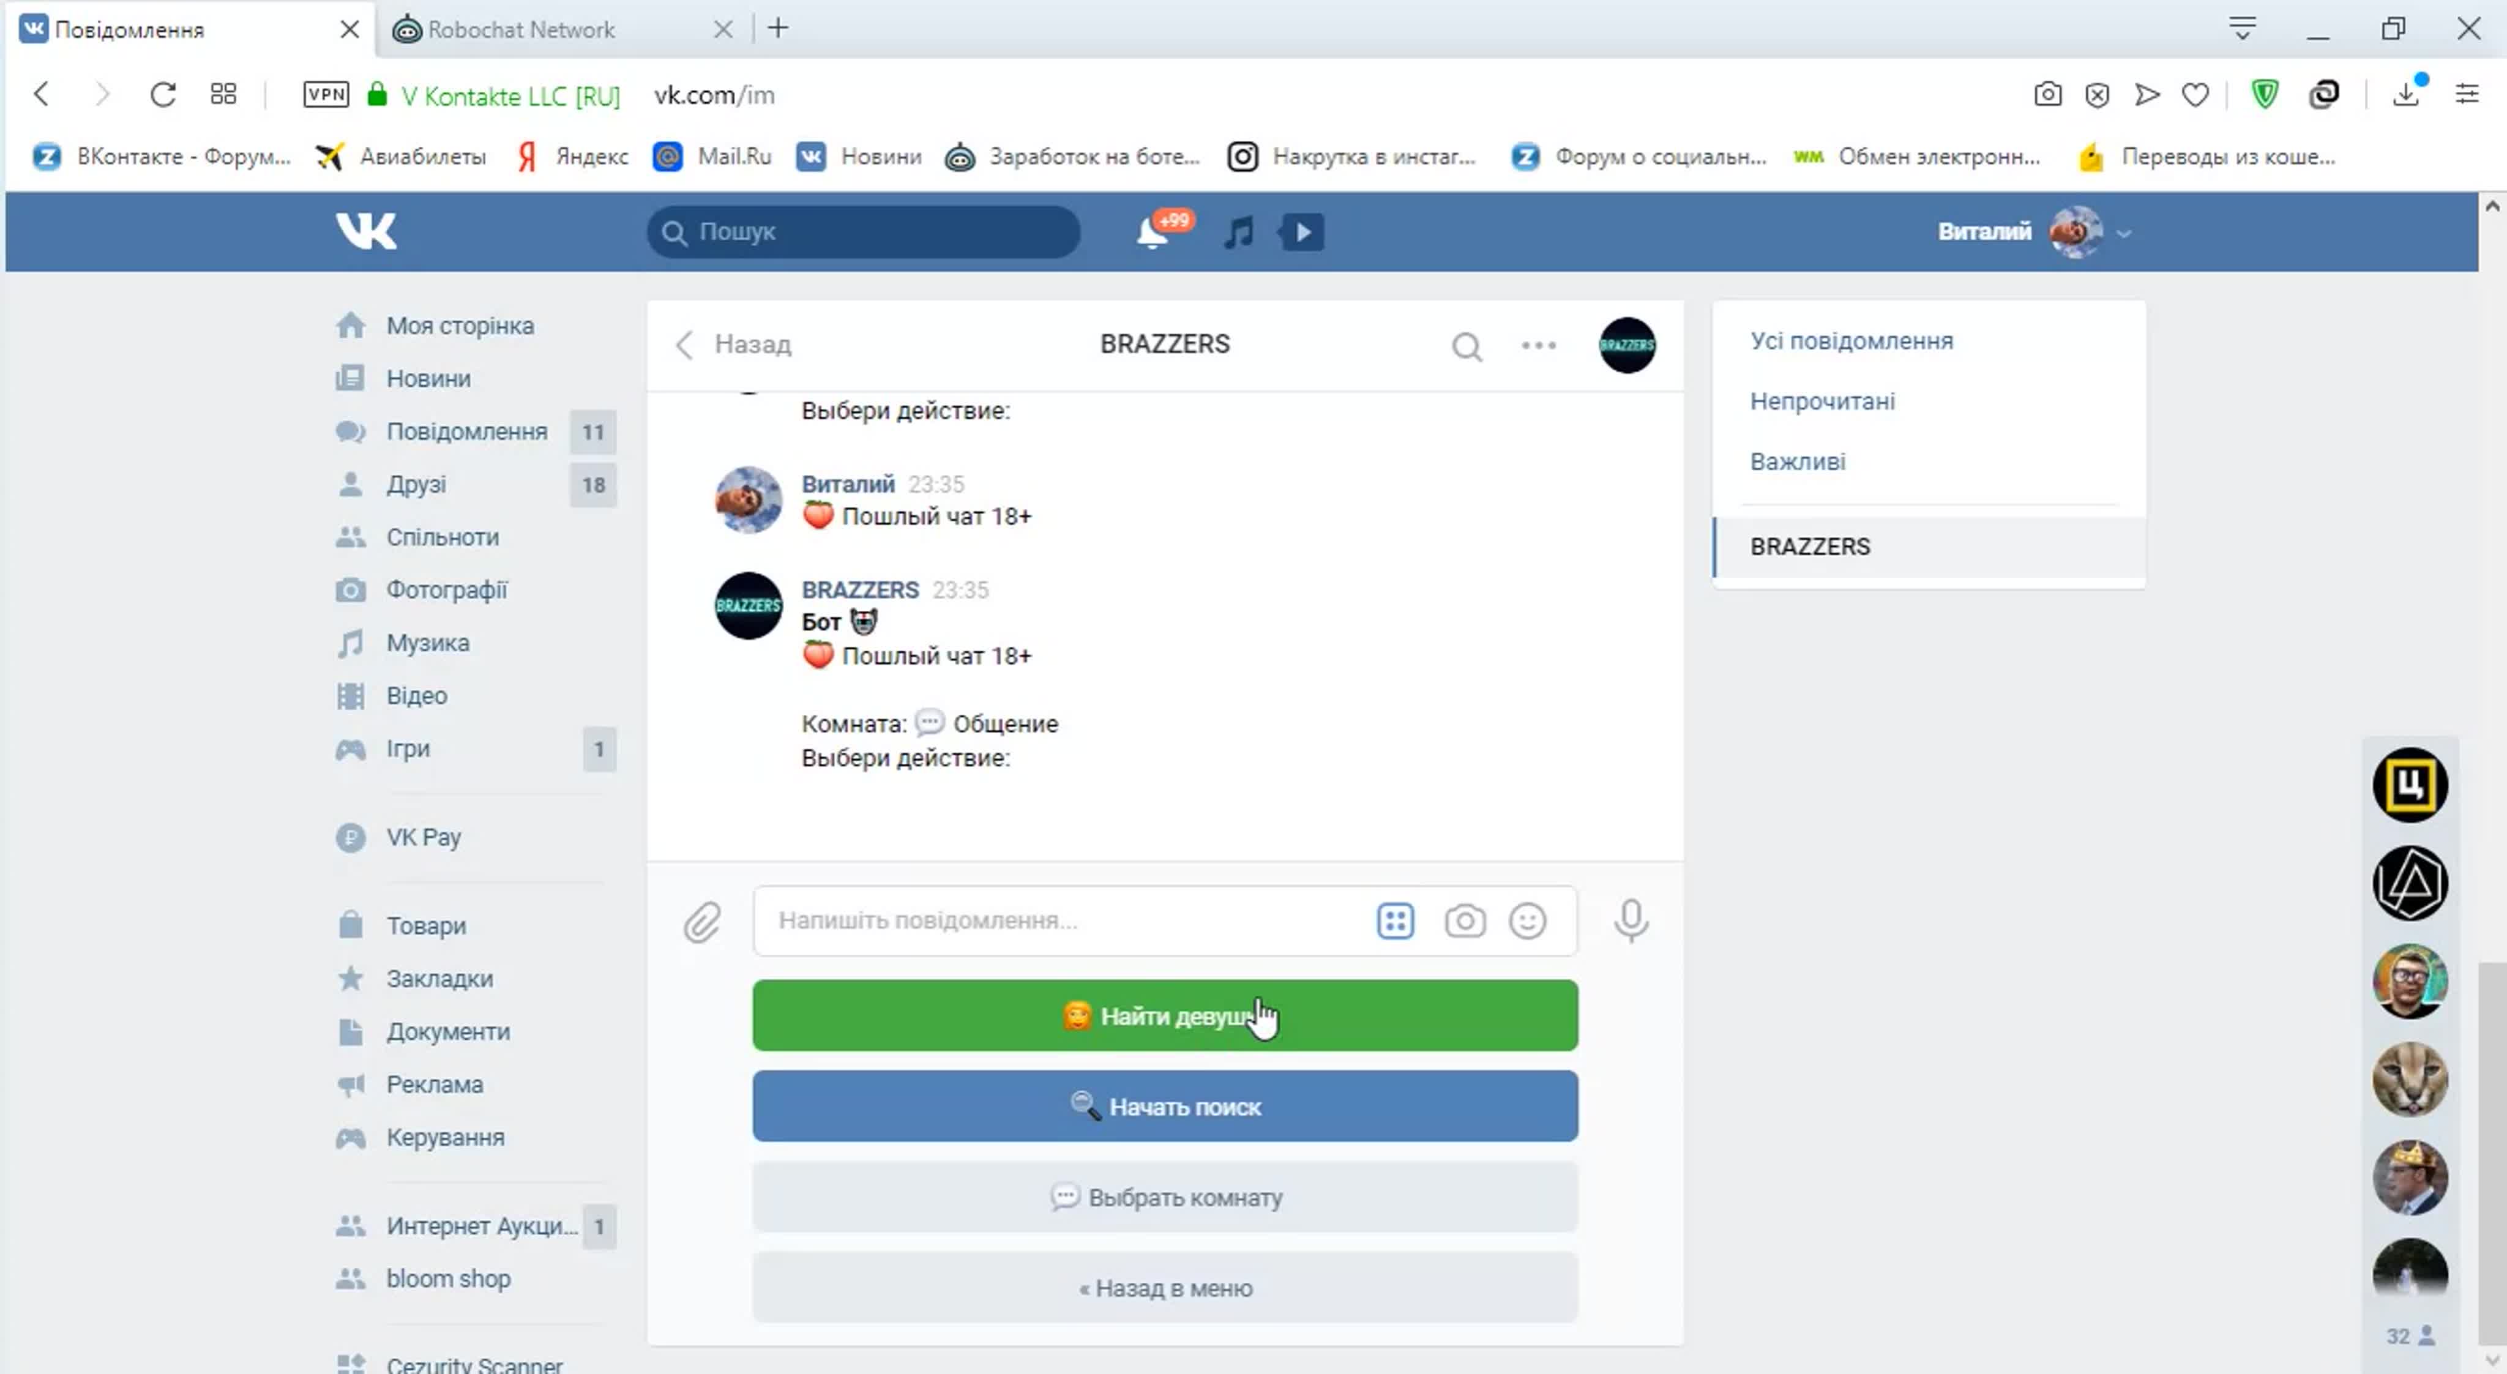Viewport: 2507px width, 1374px height.
Task: Expand the Виталий profile dropdown arrow
Action: click(2124, 234)
